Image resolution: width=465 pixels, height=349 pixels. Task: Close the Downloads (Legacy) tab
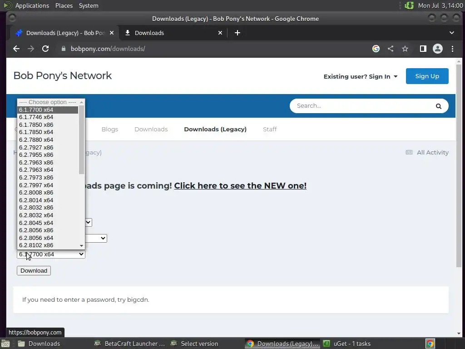(x=112, y=33)
